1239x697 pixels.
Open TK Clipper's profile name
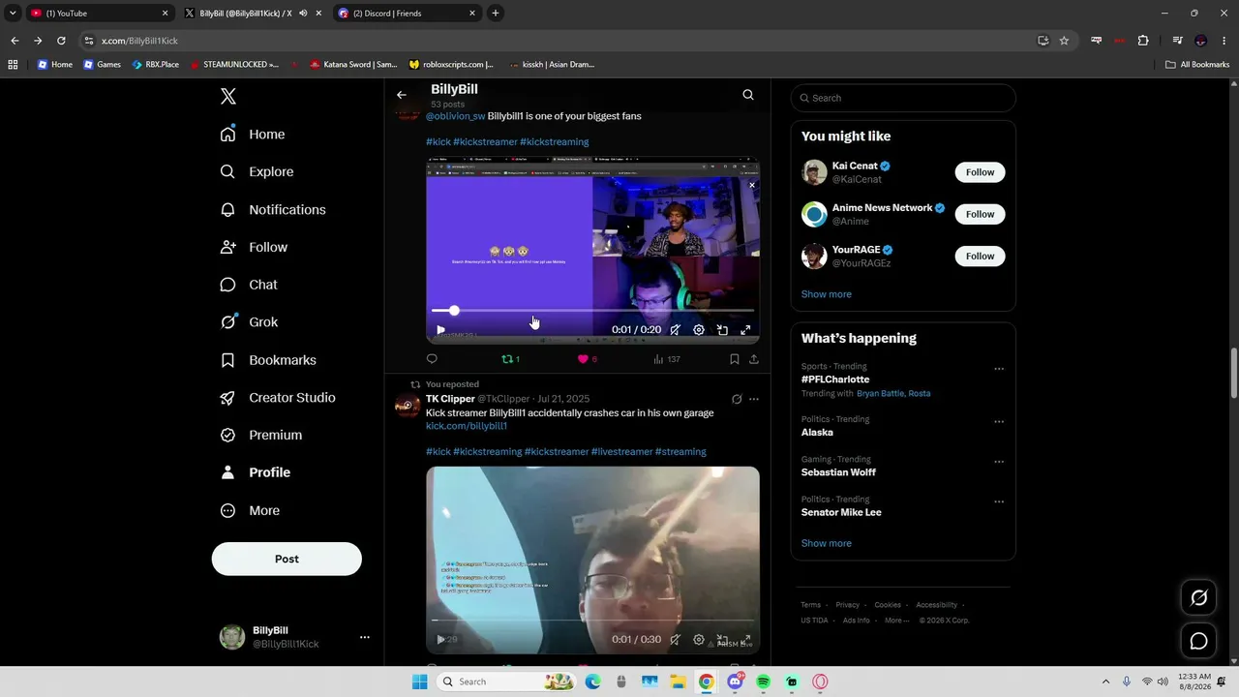pyautogui.click(x=450, y=399)
